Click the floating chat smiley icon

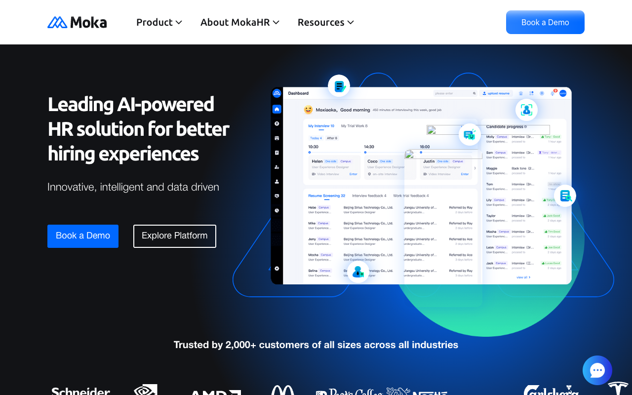(x=470, y=134)
